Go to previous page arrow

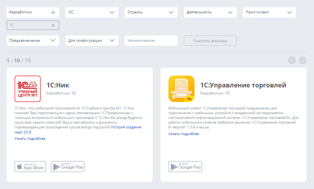click(292, 60)
